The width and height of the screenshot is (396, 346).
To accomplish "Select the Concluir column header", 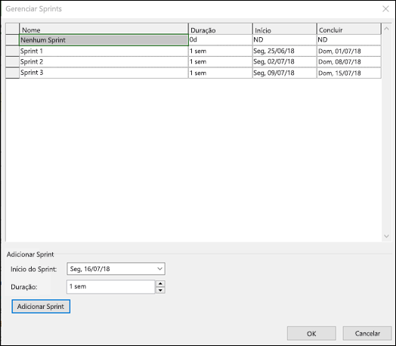I will click(349, 29).
